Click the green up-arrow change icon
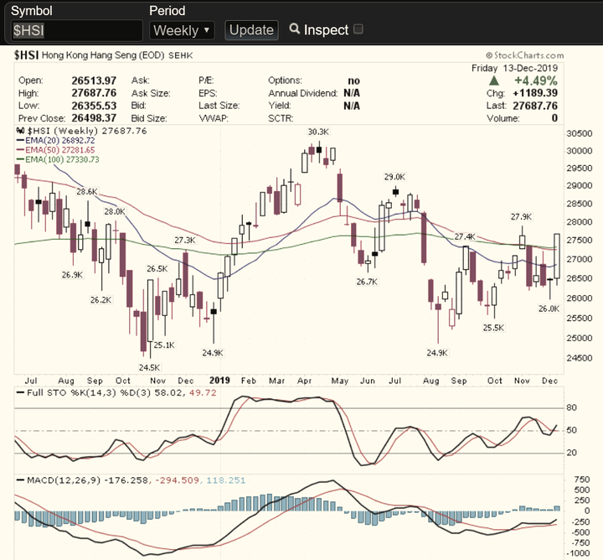 click(494, 80)
